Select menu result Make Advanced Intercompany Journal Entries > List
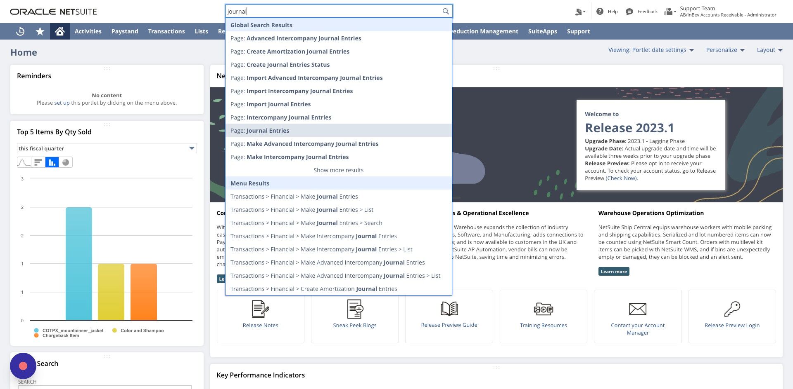 (x=339, y=276)
